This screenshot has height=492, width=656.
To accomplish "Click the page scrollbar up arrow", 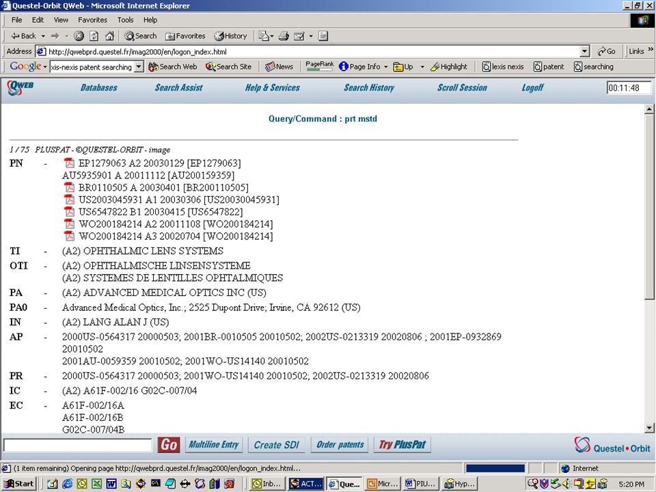I will tap(649, 109).
